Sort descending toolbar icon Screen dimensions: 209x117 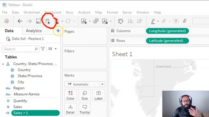(139, 21)
